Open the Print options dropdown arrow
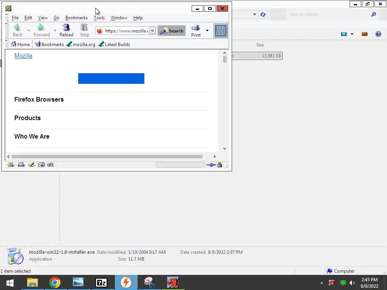Screen dimensions: 387x290 pyautogui.click(x=207, y=31)
